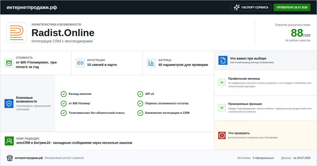This screenshot has height=166, width=317.
Task: Click the ПРОВЕРЕНО 26.07.2026 green badge
Action: click(x=292, y=7)
